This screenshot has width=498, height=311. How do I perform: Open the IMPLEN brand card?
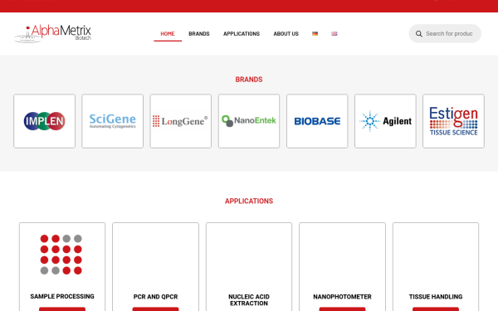coord(45,121)
